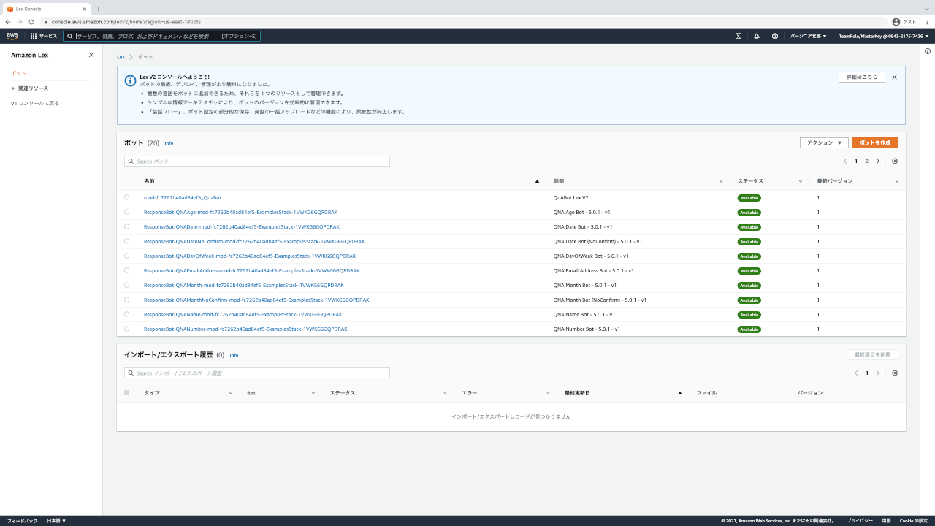The width and height of the screenshot is (935, 526).
Task: Focus the import/export history search field
Action: click(x=257, y=373)
